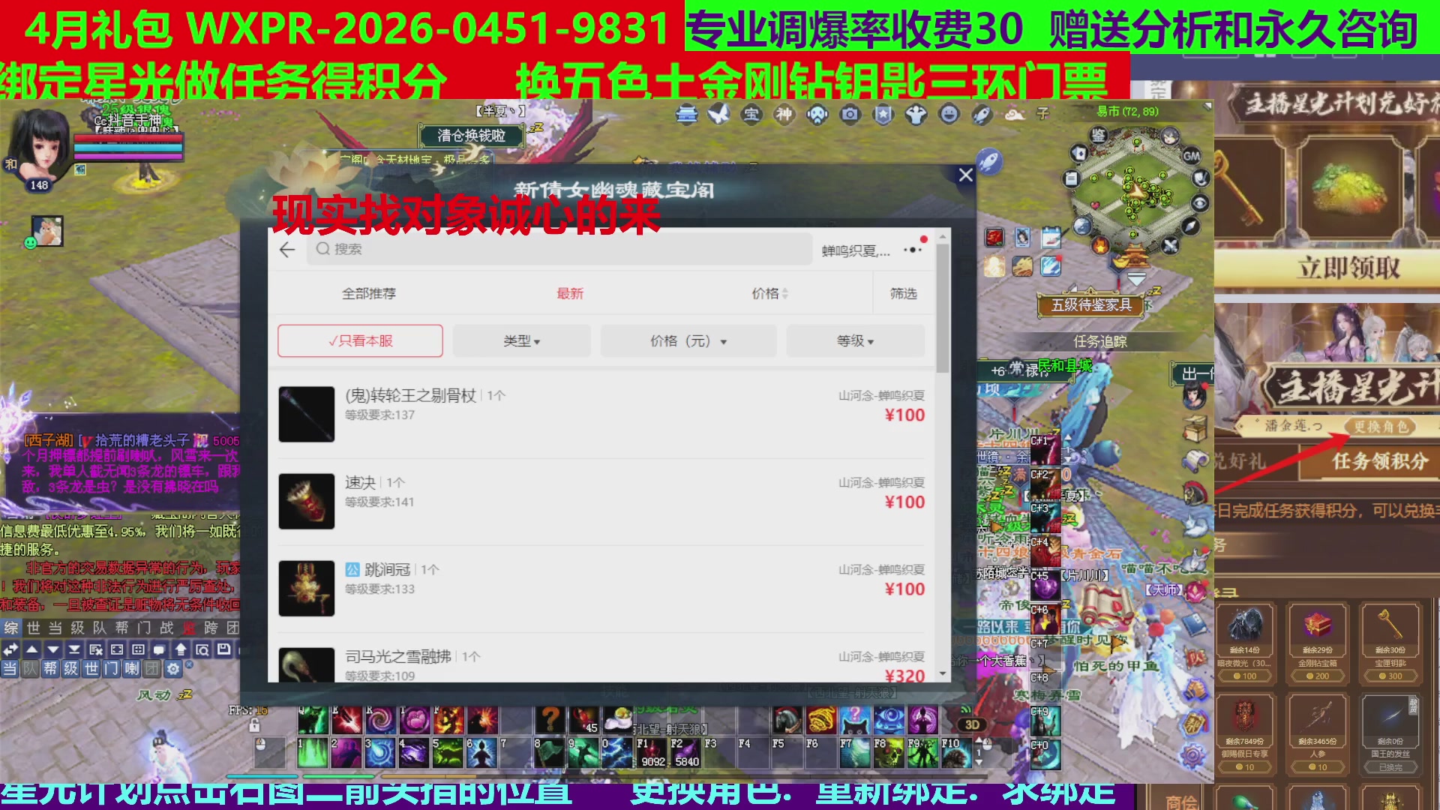Click the 更换角色 button
1440x810 pixels.
click(1381, 427)
